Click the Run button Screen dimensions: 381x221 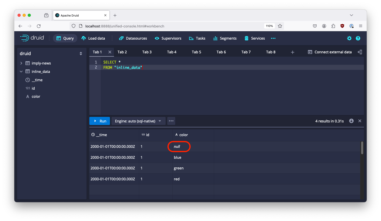[100, 121]
